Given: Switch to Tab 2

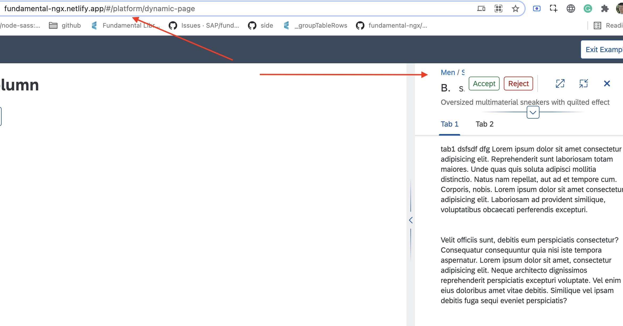Looking at the screenshot, I should [485, 124].
